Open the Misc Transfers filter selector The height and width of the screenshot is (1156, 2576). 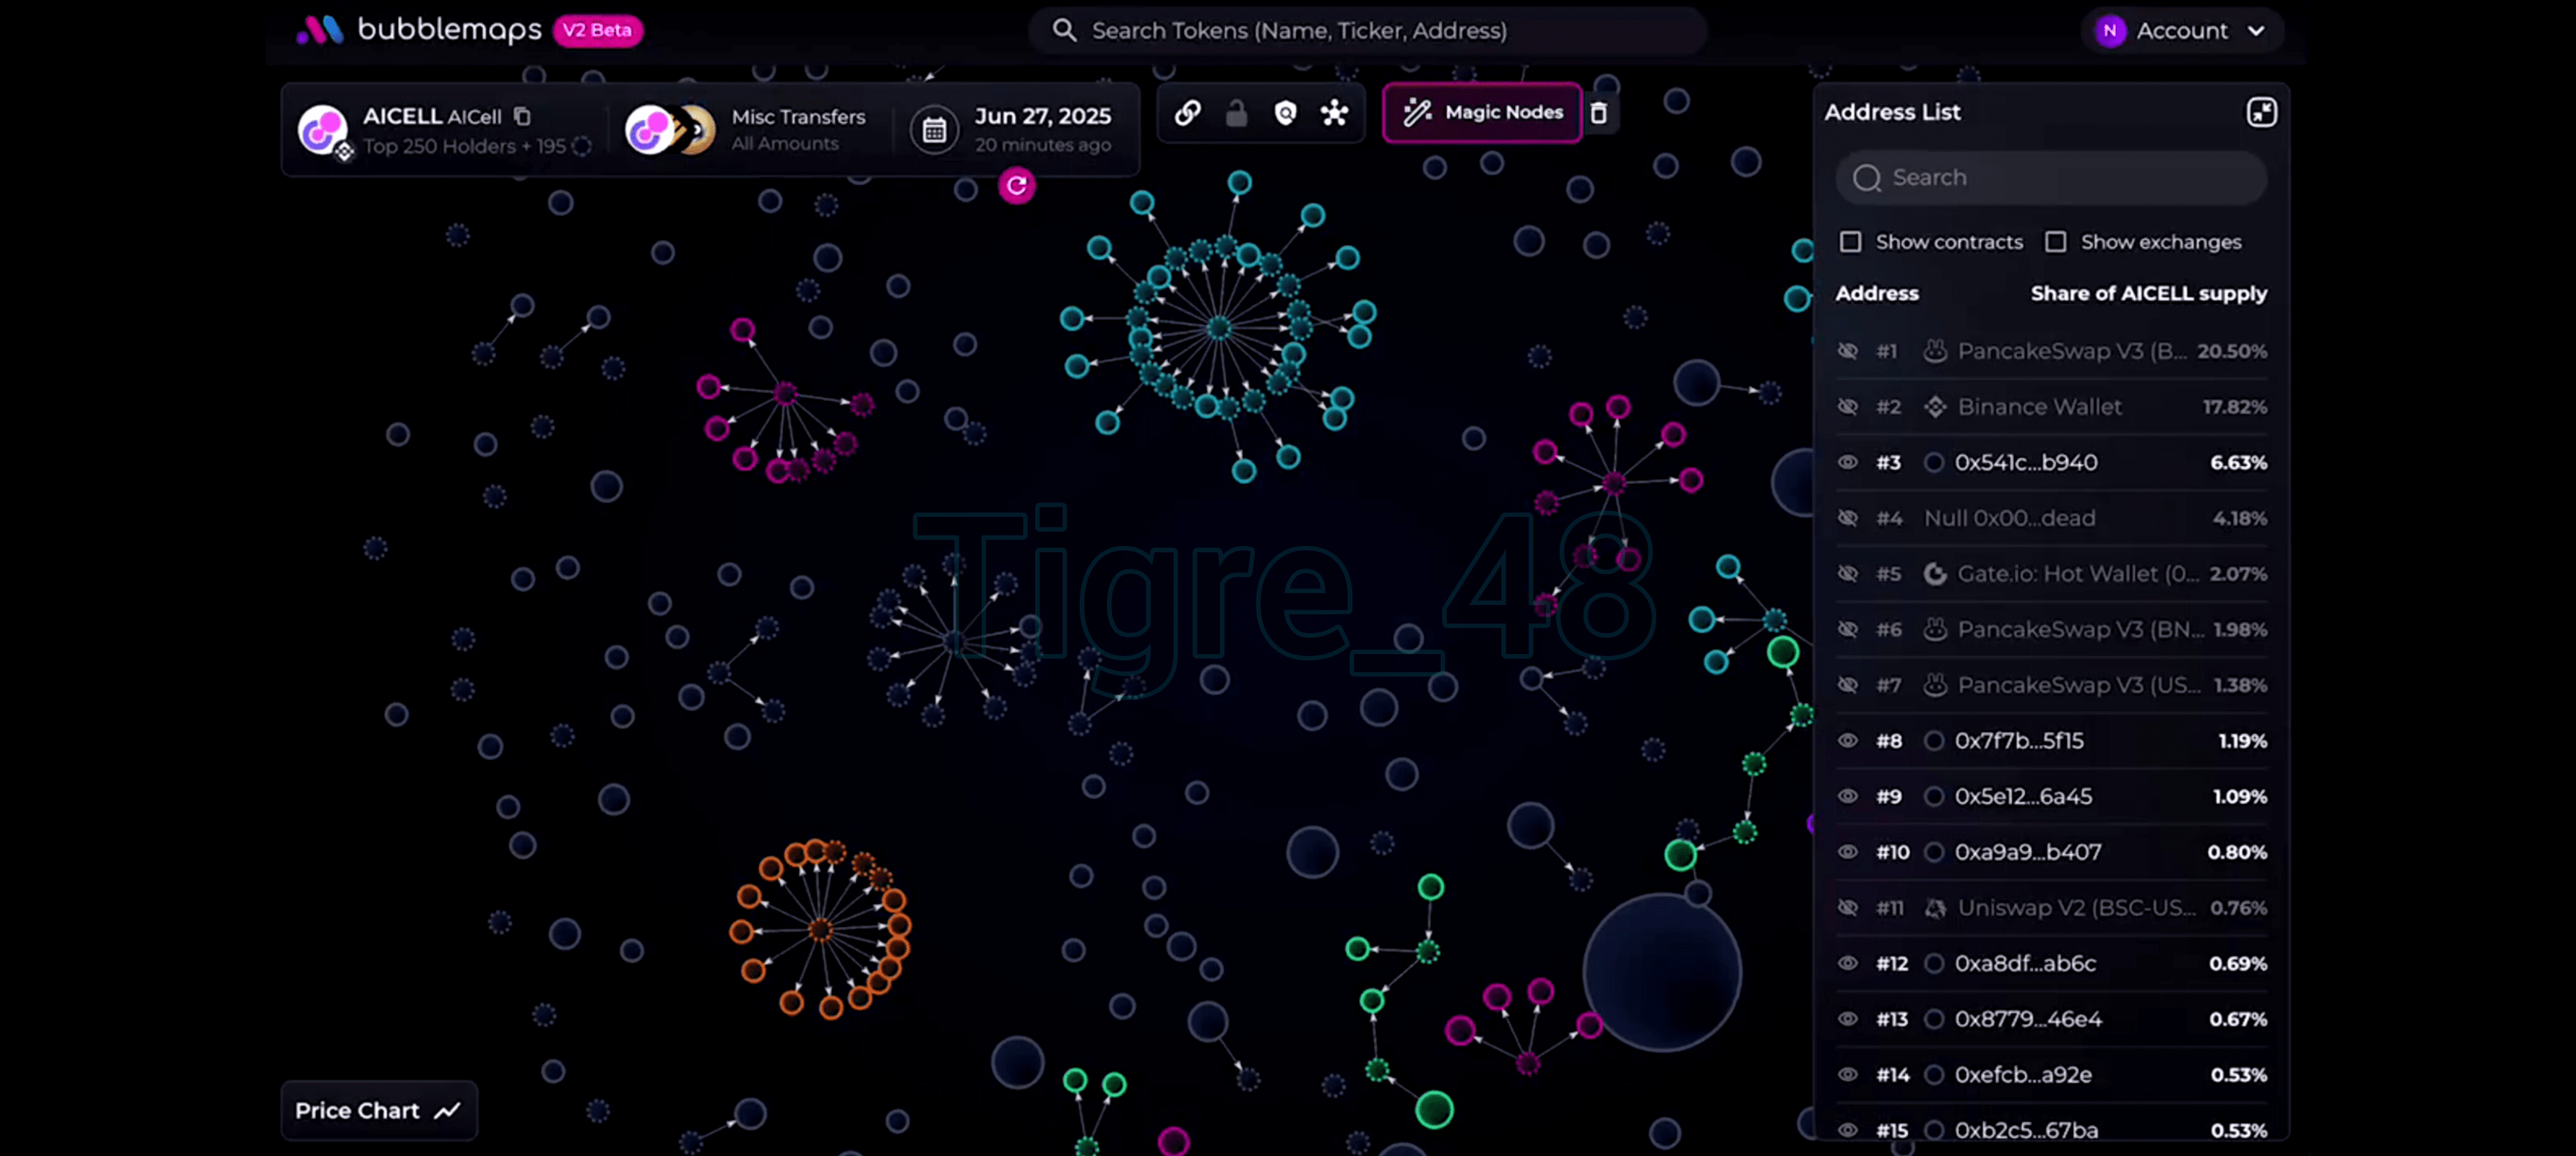click(748, 130)
